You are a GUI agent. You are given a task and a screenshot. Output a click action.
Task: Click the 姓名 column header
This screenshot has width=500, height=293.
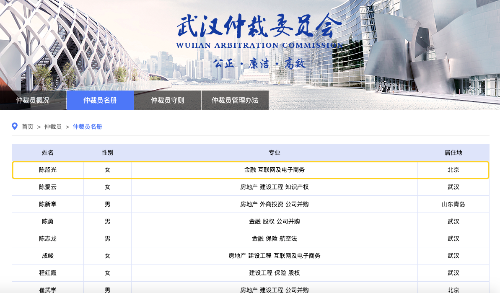(x=48, y=153)
